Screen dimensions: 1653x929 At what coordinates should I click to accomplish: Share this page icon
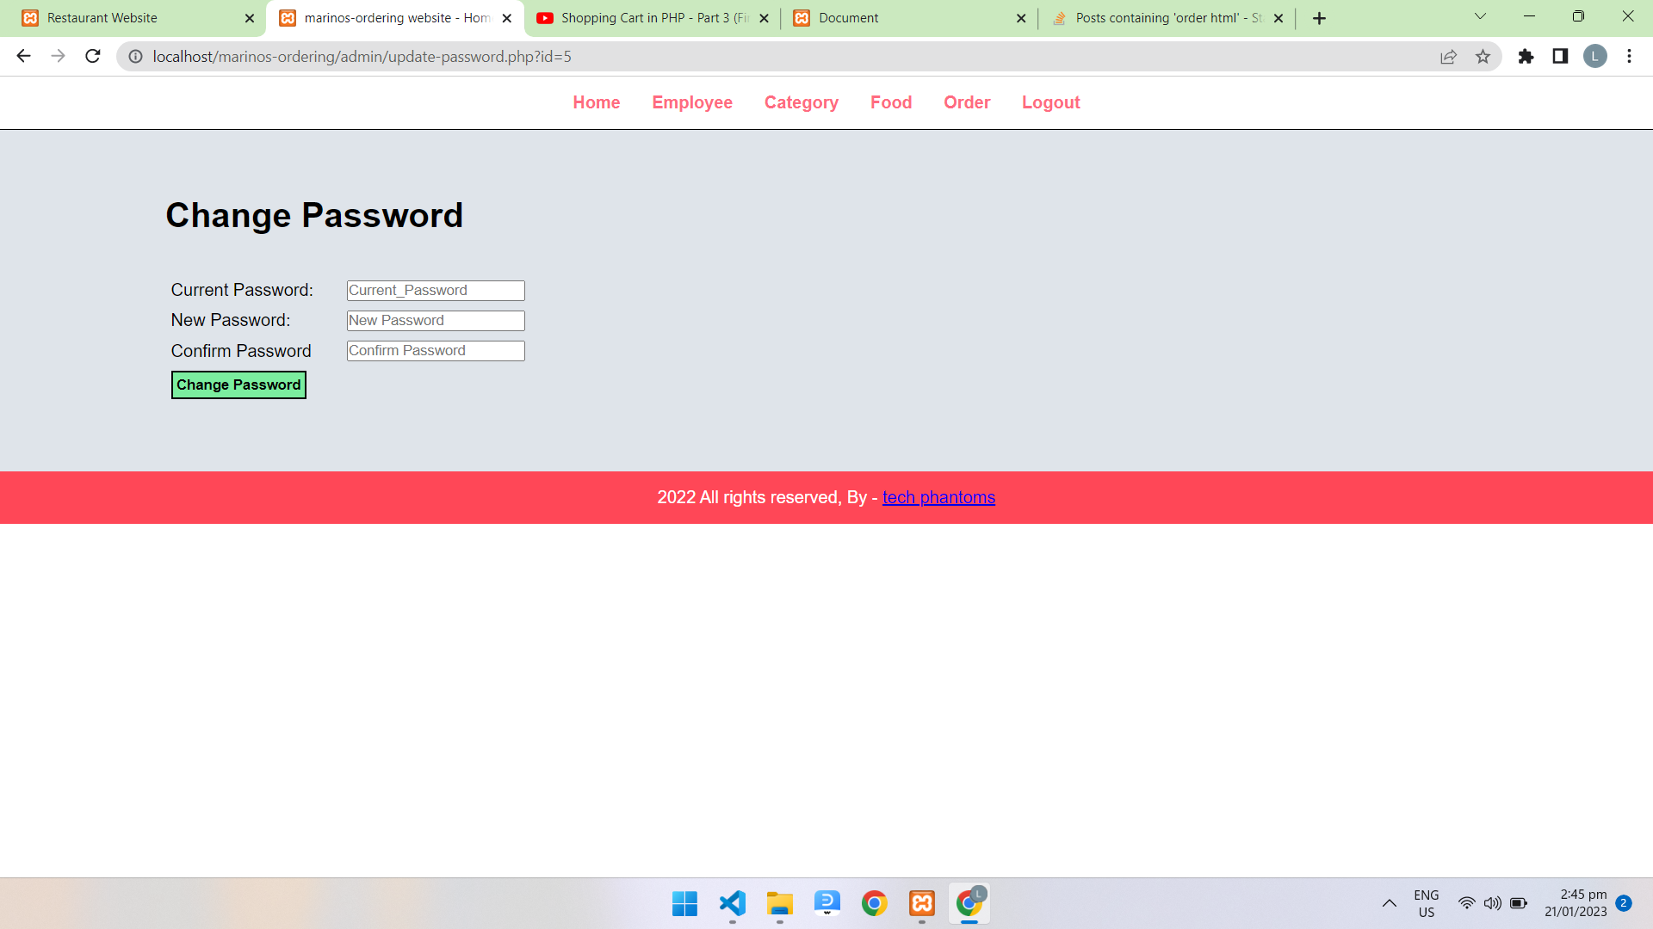coord(1448,57)
